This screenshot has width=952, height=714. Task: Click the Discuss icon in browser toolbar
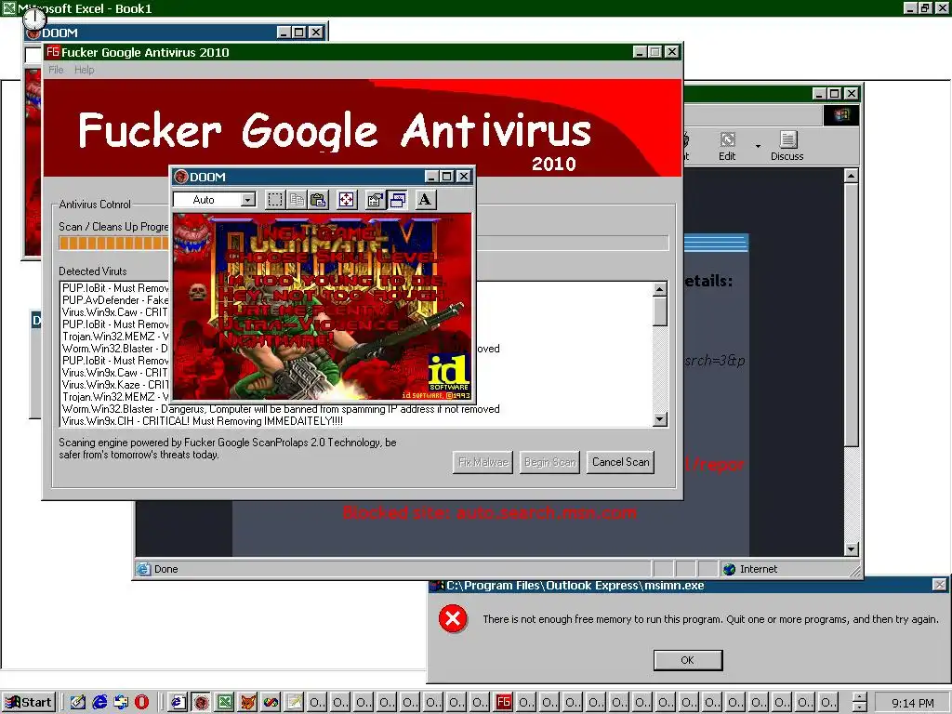click(x=787, y=146)
